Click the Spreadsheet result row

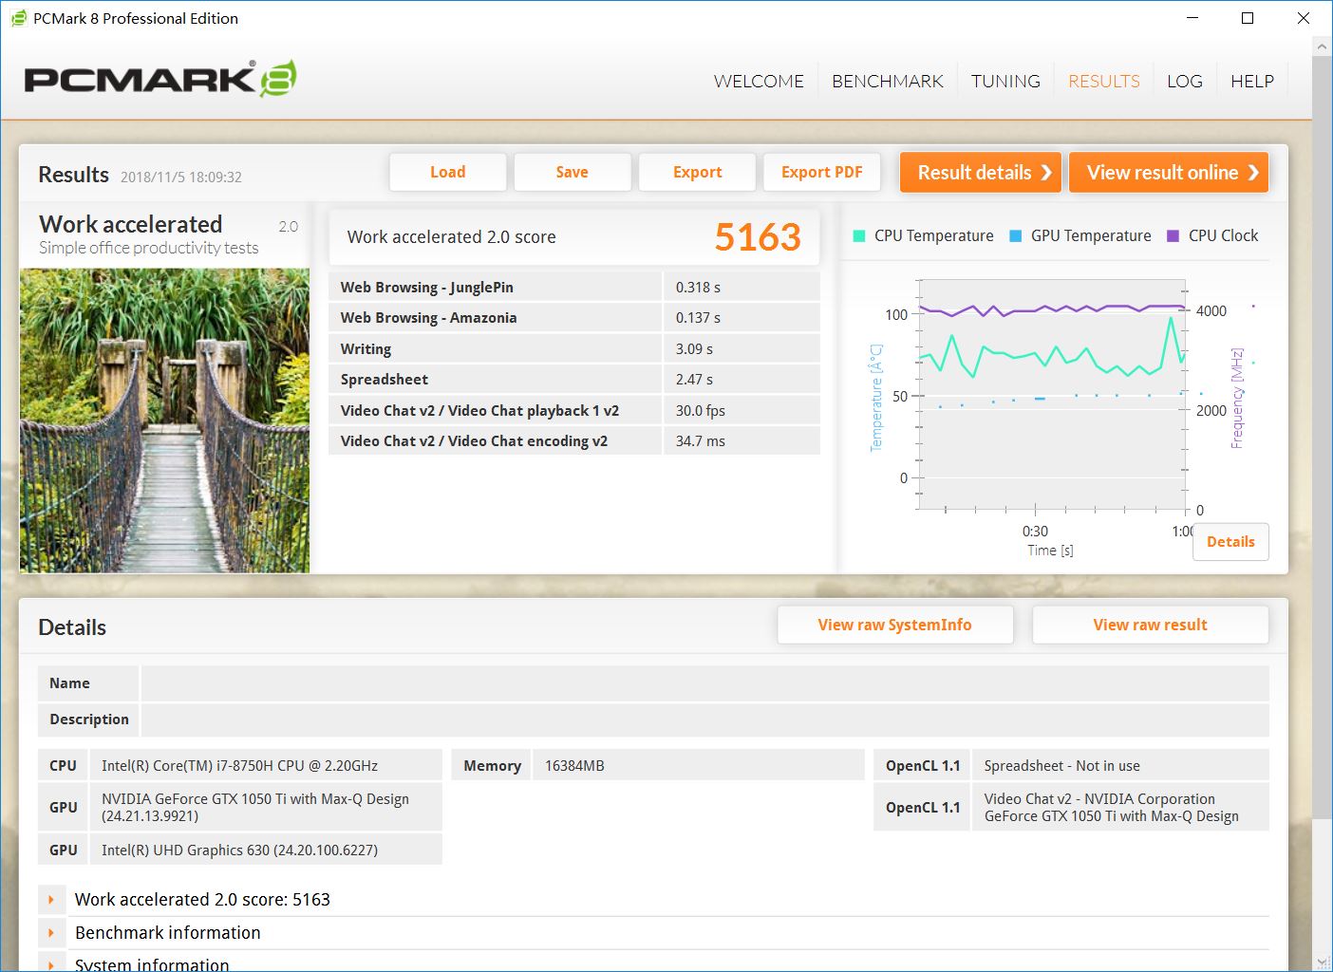pos(574,380)
